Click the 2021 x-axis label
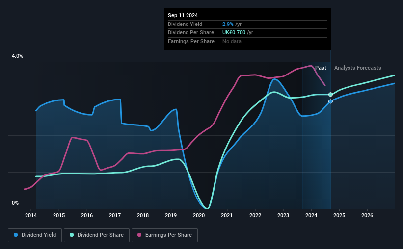This screenshot has width=403, height=249. (x=227, y=215)
